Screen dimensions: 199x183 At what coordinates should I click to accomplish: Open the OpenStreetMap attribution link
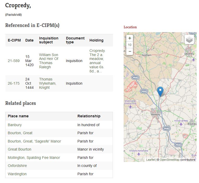170,160
